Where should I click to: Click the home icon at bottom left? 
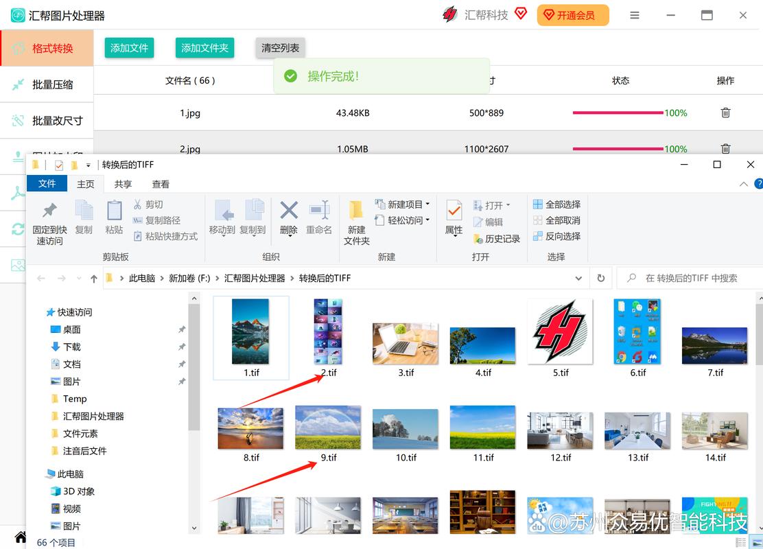tap(21, 537)
